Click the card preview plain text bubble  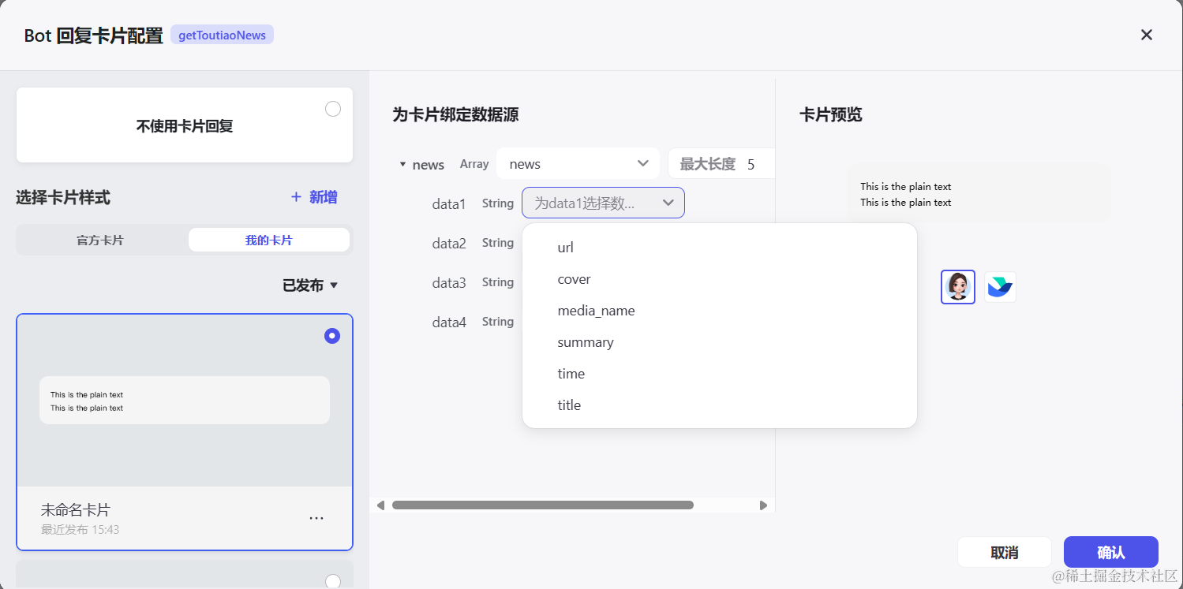(x=979, y=194)
